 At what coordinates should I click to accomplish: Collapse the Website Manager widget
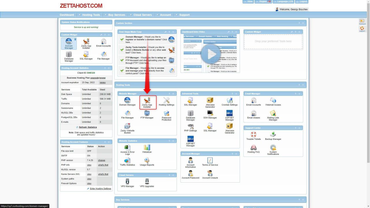(170, 94)
